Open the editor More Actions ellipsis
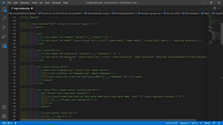The image size is (223, 125). point(219,8)
